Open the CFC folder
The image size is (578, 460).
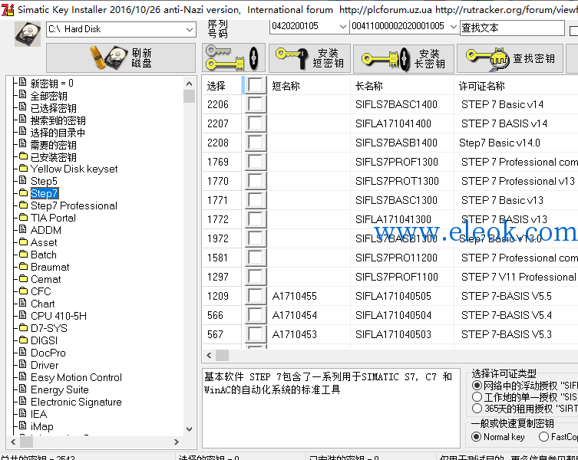point(41,291)
